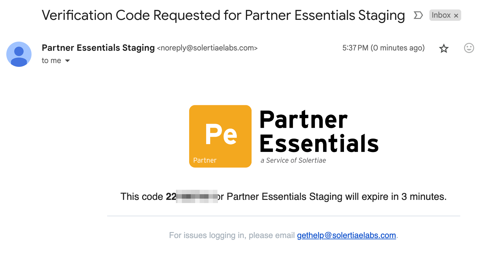Click the noreply@solertiaelabs.com sender address
Screen dimensions: 488x256
point(207,48)
